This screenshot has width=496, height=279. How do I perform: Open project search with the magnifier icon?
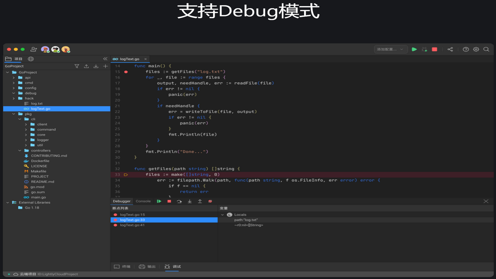(487, 50)
